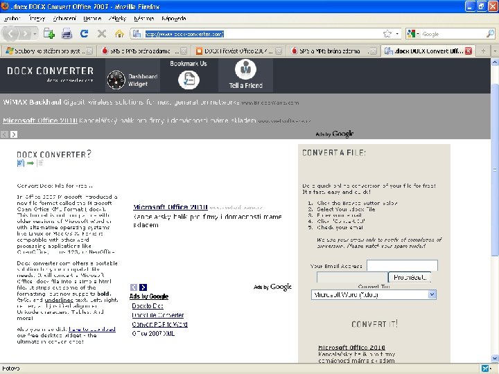Open the 'Convert PDF to Word' ad link

tap(160, 324)
